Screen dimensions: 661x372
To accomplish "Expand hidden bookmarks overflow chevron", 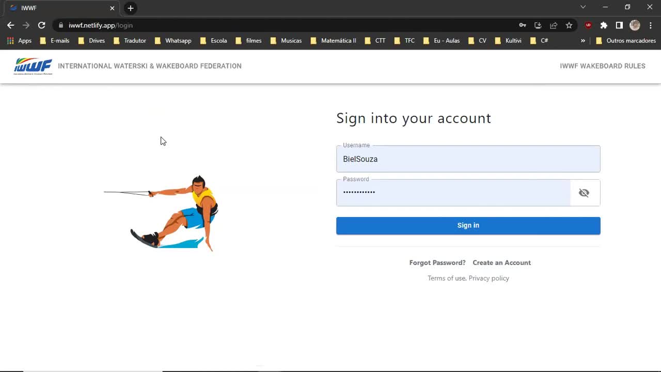I will (x=583, y=40).
